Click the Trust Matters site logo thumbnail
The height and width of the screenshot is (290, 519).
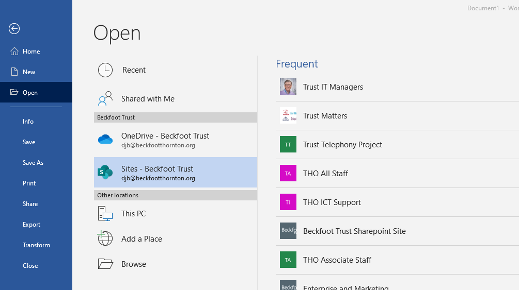click(x=288, y=115)
